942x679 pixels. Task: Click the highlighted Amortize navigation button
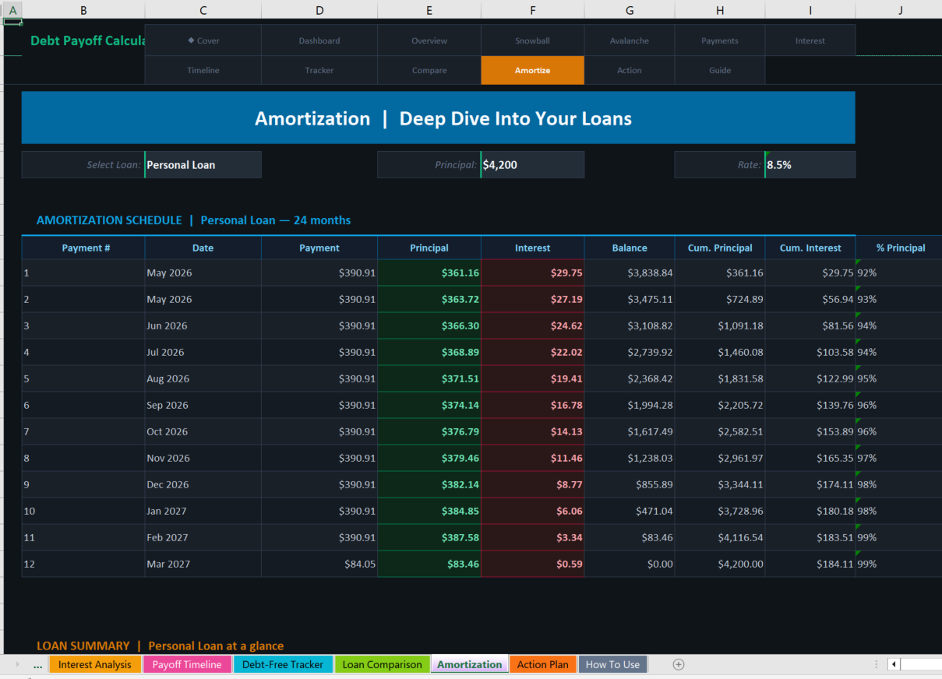pyautogui.click(x=532, y=70)
